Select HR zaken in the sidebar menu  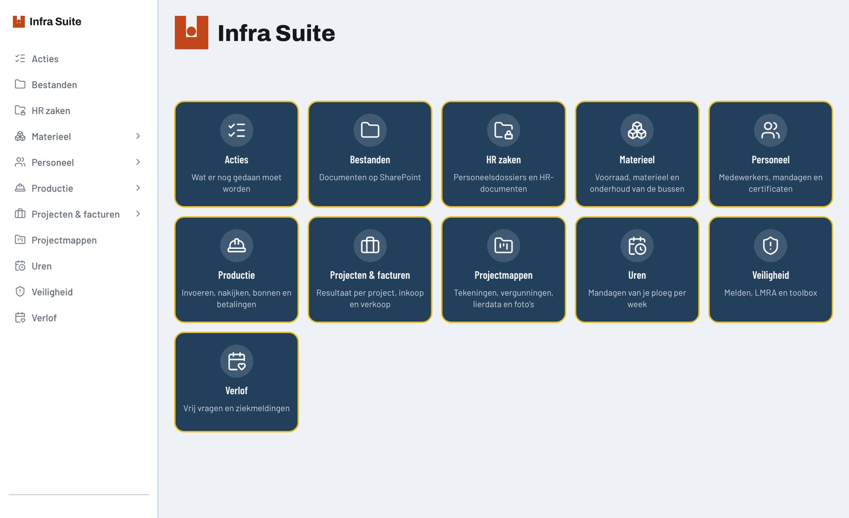79,111
